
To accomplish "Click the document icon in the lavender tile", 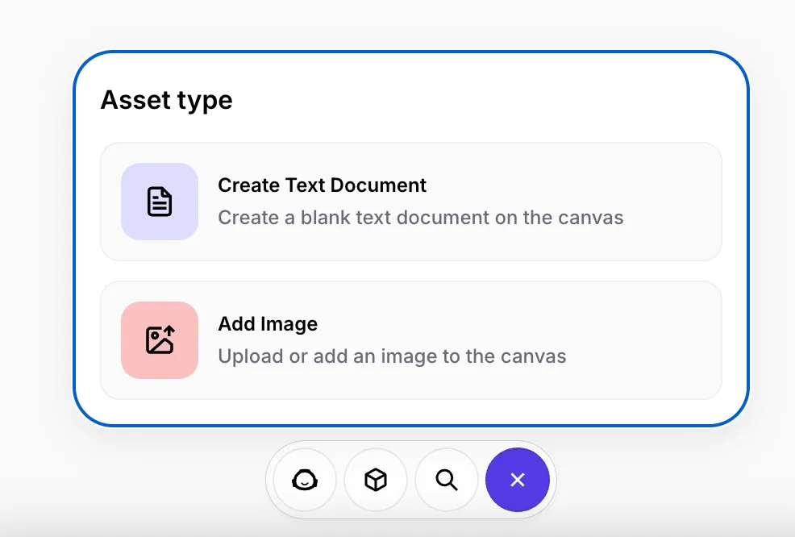I will click(x=159, y=202).
